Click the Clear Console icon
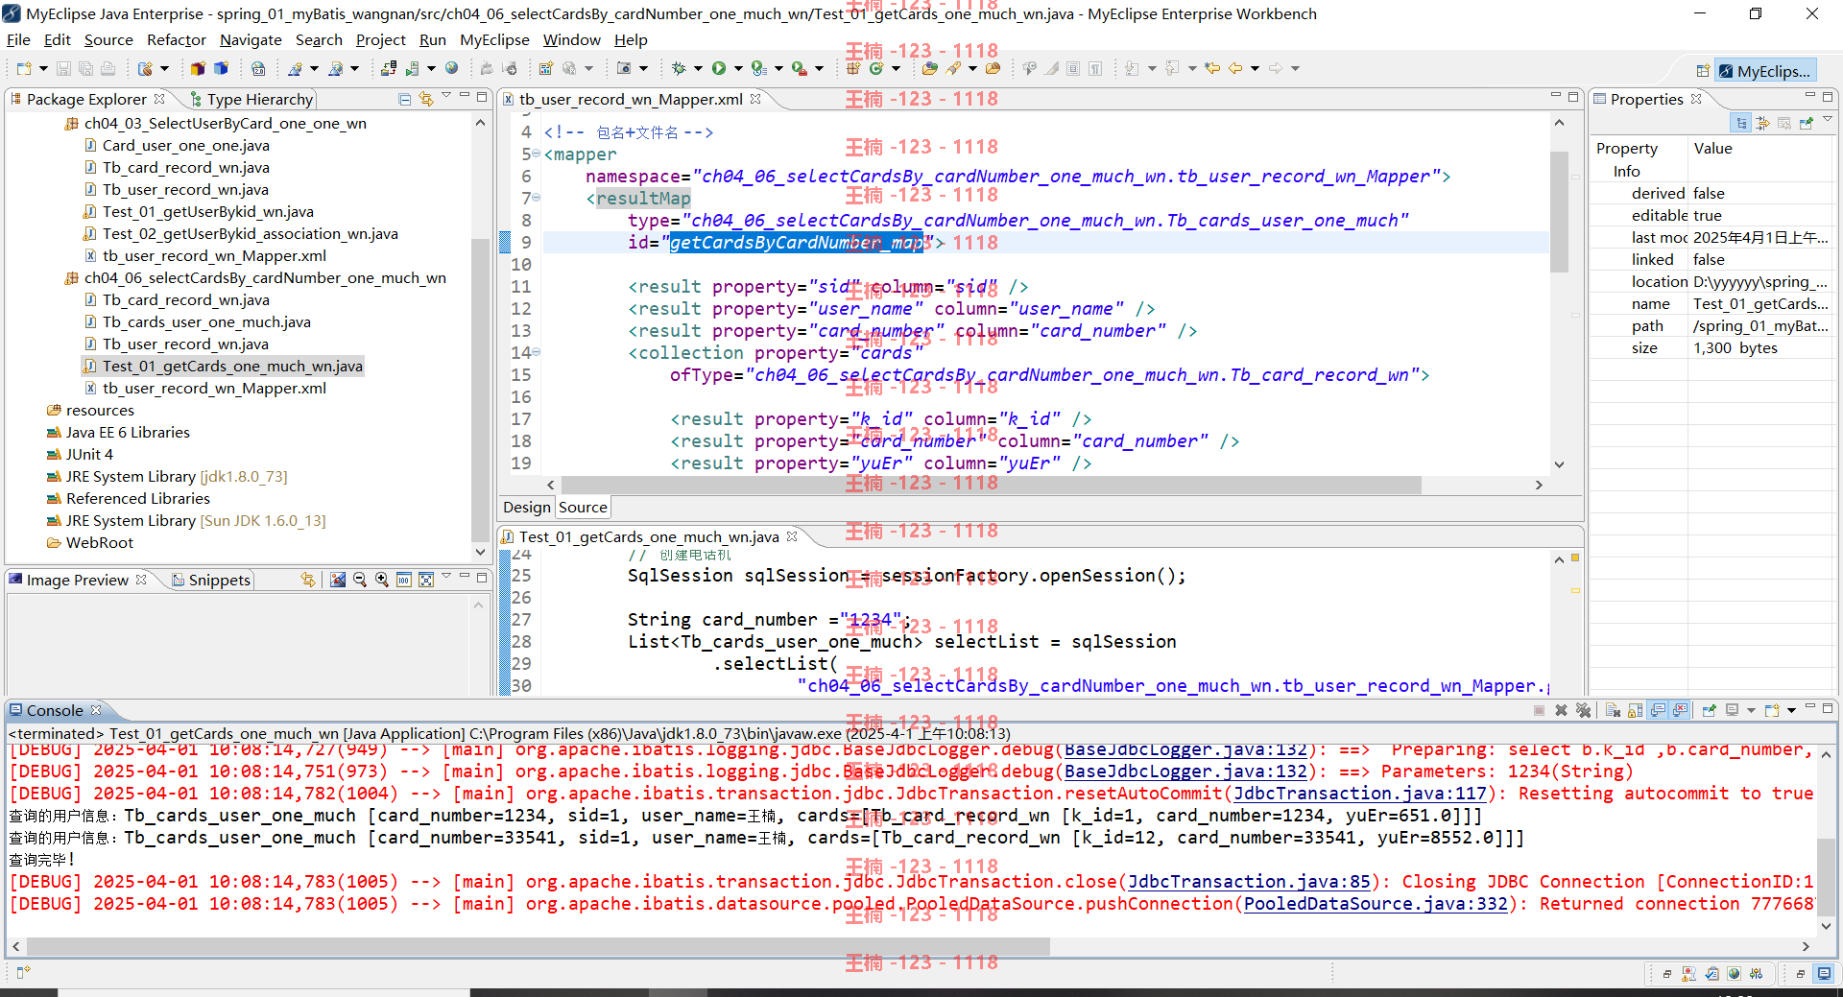 pos(1613,710)
